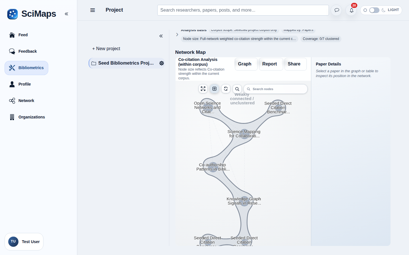Select the Science Mapping for Collaborati... node
Viewport: 409px width, 255px height.
pos(244,134)
